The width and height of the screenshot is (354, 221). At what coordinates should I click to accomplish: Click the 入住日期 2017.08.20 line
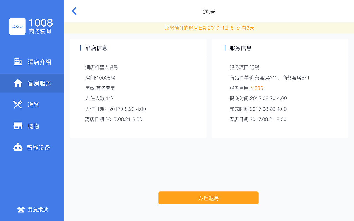(116, 109)
